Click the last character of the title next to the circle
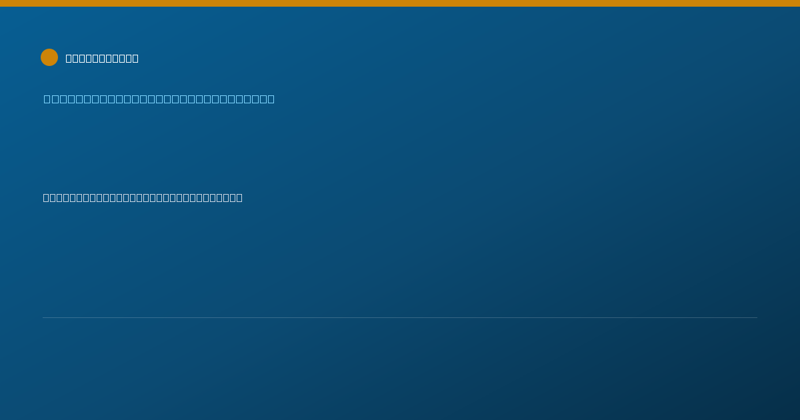This screenshot has width=800, height=420. coord(135,59)
